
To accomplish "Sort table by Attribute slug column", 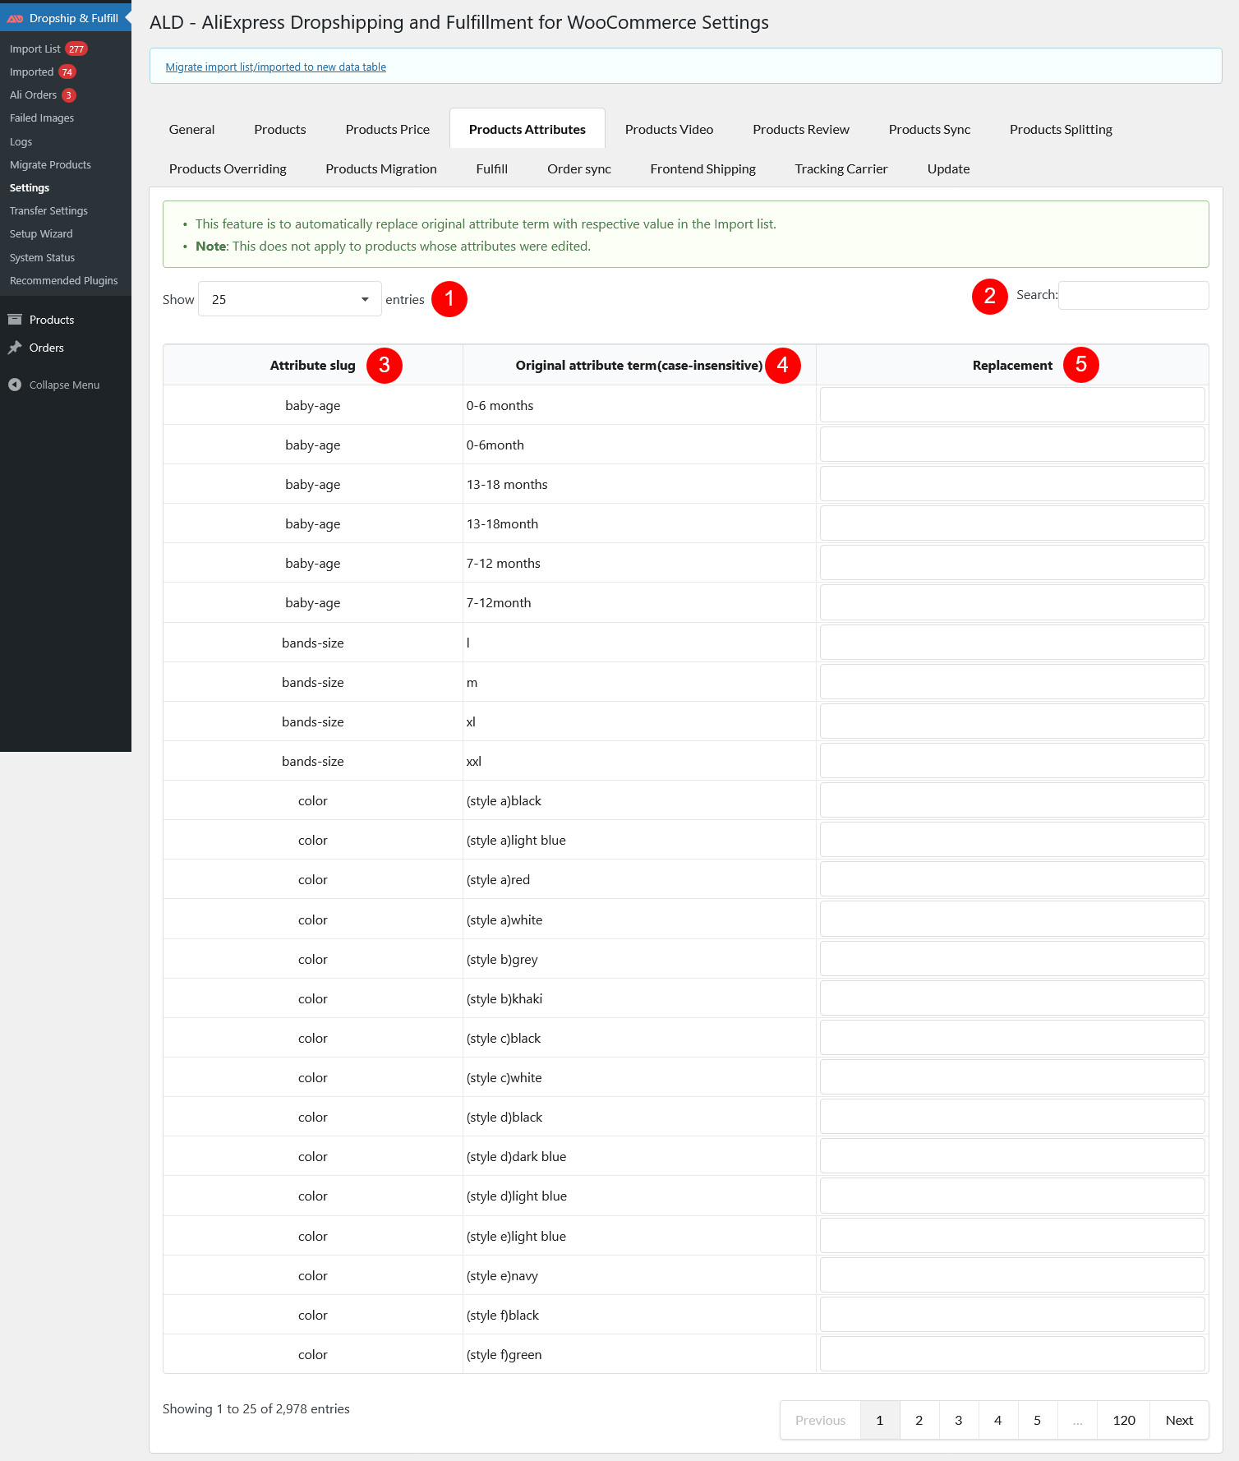I will [312, 366].
